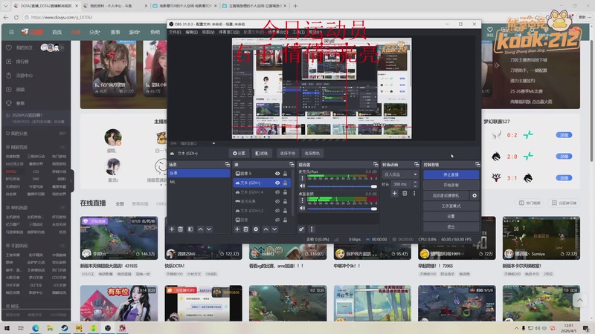Pop out the 控制按钮 dock panel
Screen dimensions: 595x334
477,164
